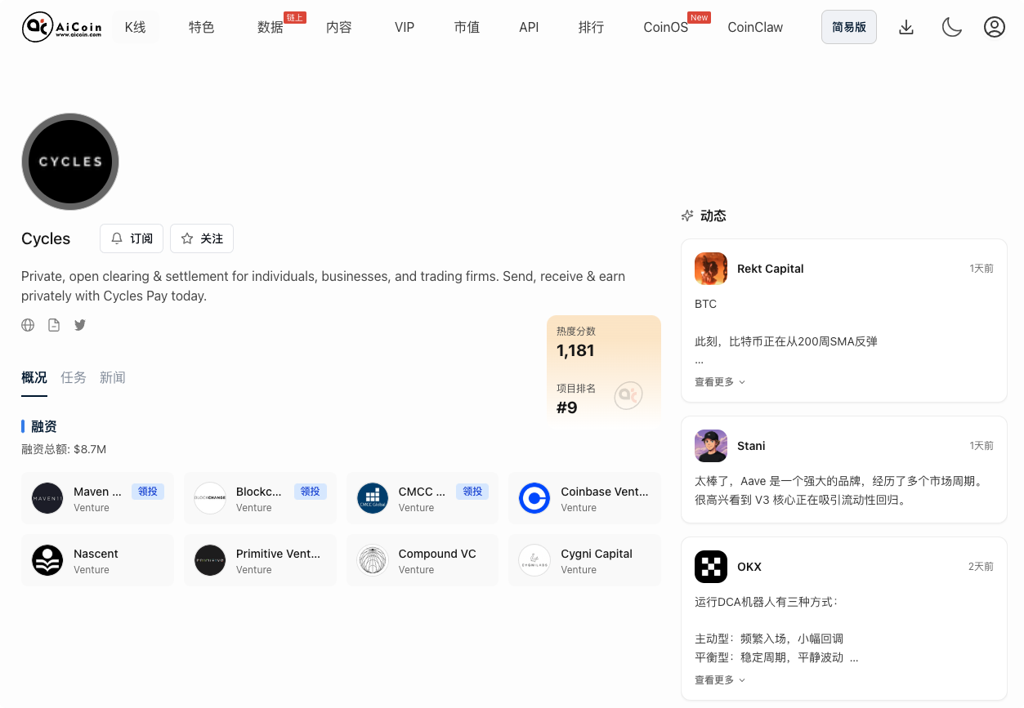The width and height of the screenshot is (1024, 708).
Task: Click the 领投 badge on CMCC
Action: tap(473, 492)
